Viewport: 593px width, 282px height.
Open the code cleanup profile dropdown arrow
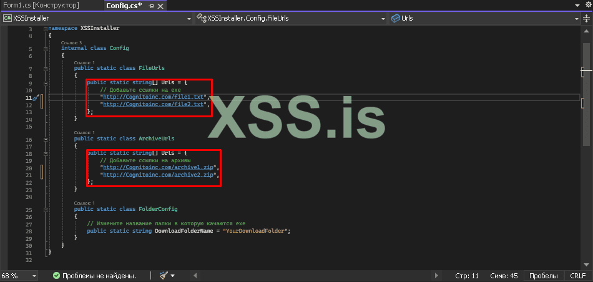[172, 276]
